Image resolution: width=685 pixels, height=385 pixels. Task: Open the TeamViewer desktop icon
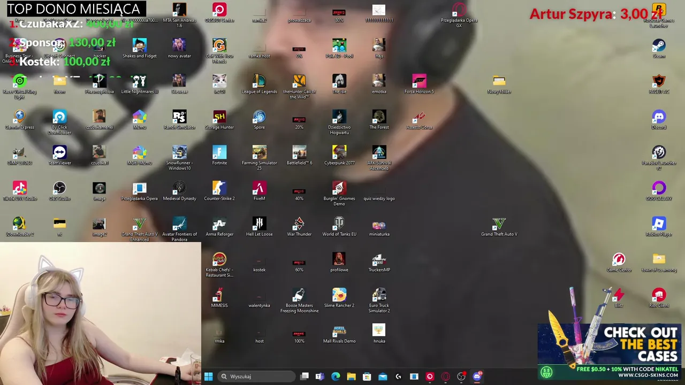point(59,156)
